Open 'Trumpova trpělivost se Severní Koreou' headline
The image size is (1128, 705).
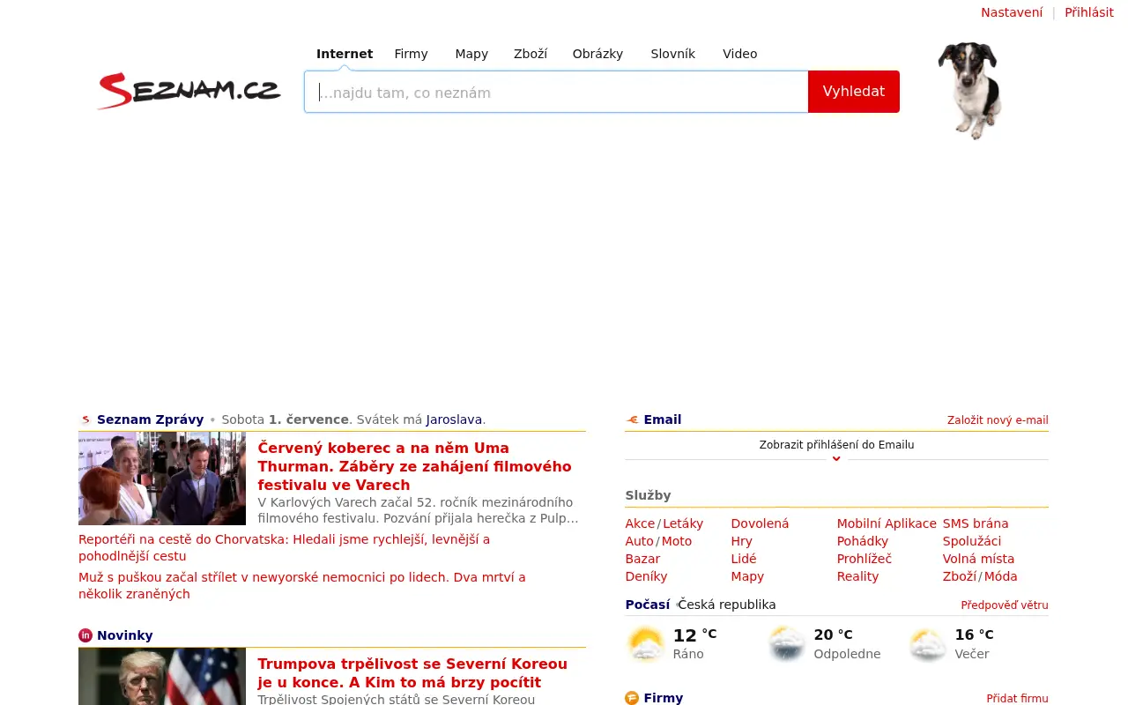[x=412, y=672]
